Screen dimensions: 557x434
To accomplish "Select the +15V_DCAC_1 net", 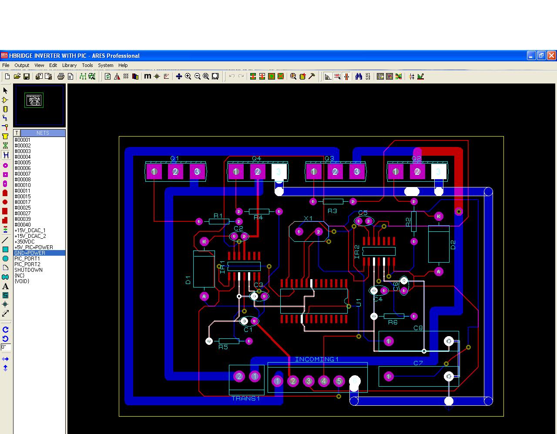I will 40,230.
